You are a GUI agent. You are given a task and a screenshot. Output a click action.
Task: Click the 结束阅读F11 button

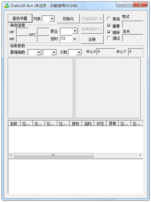point(92,29)
